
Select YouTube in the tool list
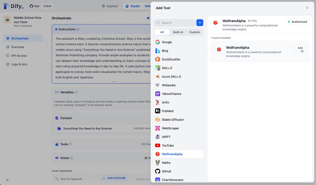pos(178,146)
